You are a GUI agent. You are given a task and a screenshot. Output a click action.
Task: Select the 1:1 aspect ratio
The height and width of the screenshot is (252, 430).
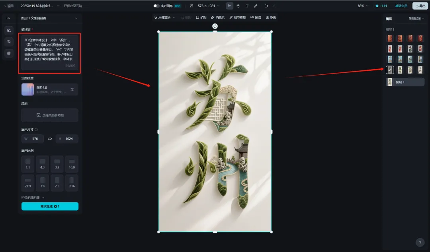(28, 164)
